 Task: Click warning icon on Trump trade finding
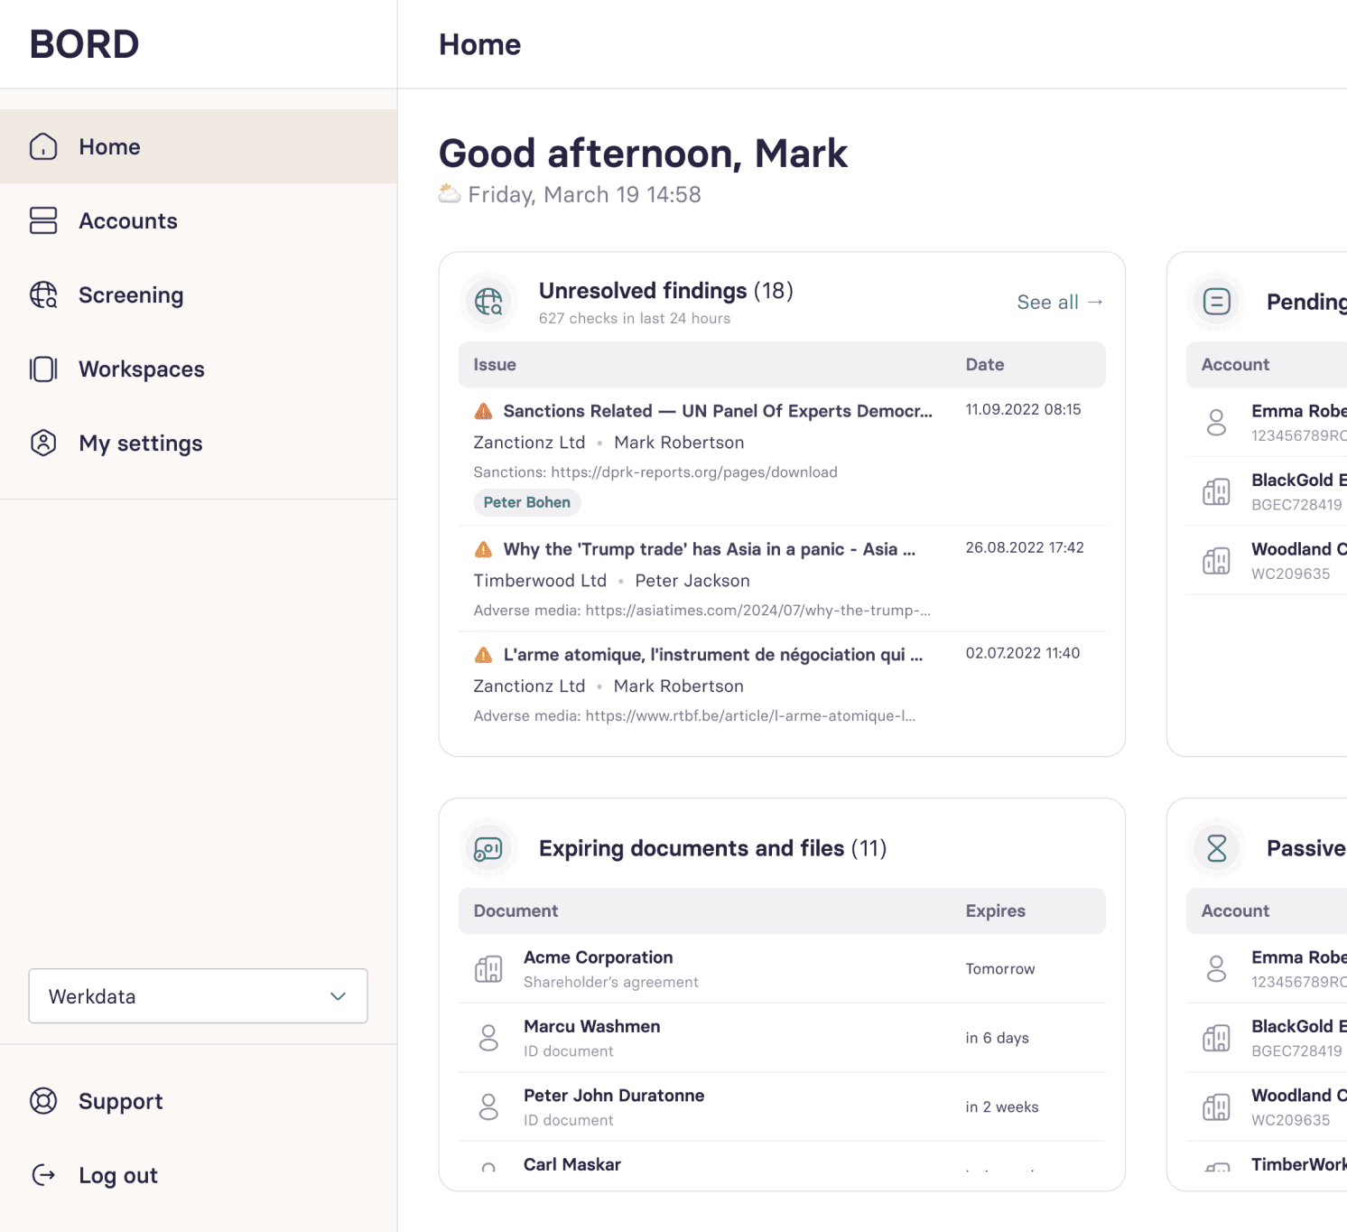tap(484, 549)
